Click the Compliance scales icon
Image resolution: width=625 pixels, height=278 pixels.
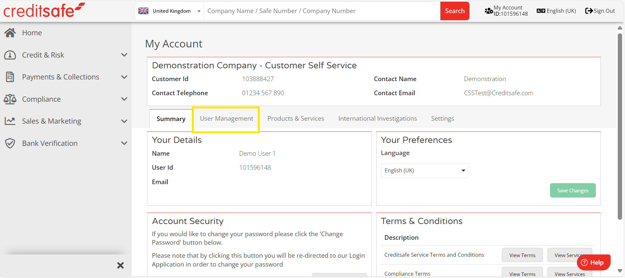[x=10, y=99]
